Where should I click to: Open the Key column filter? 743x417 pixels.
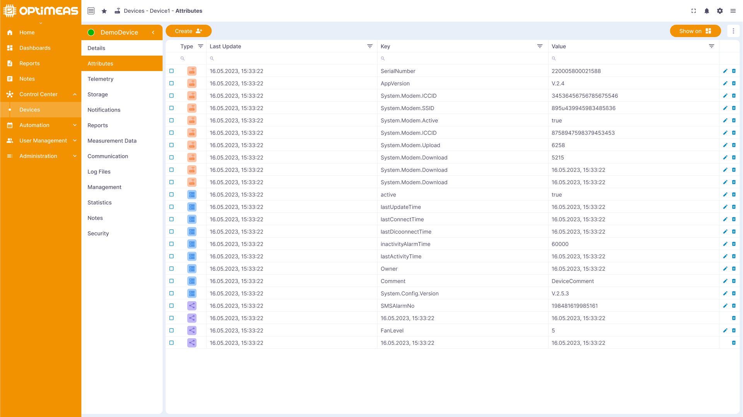click(540, 46)
